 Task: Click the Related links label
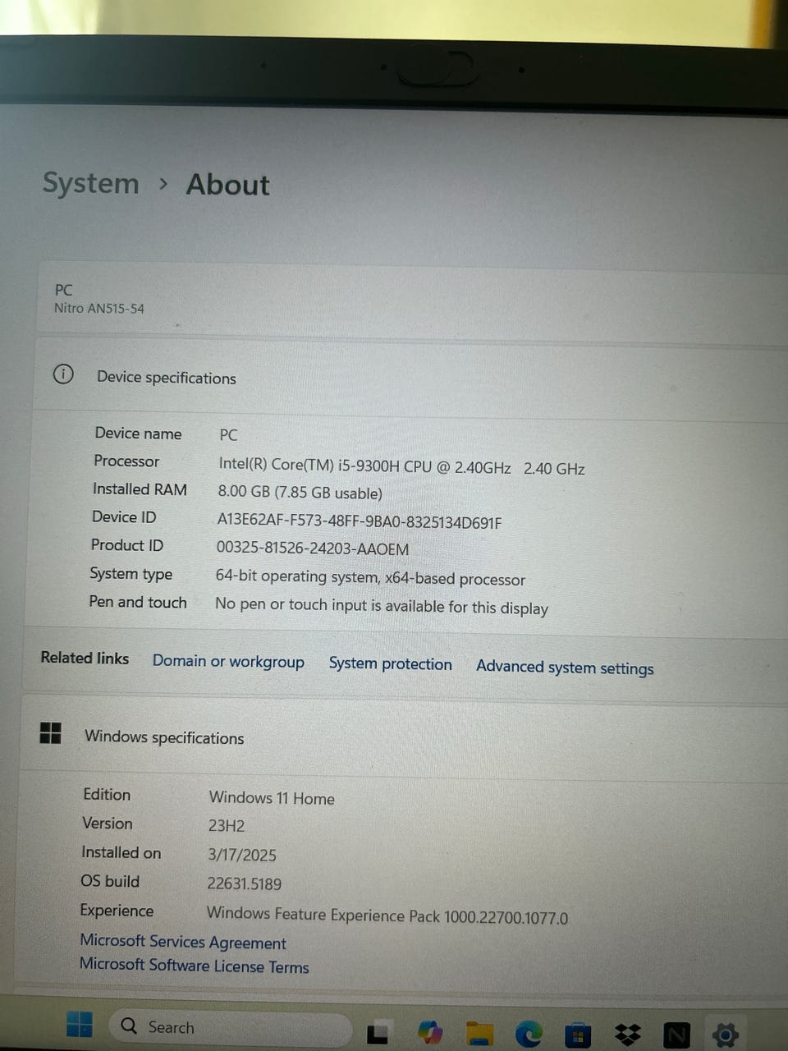pyautogui.click(x=85, y=658)
